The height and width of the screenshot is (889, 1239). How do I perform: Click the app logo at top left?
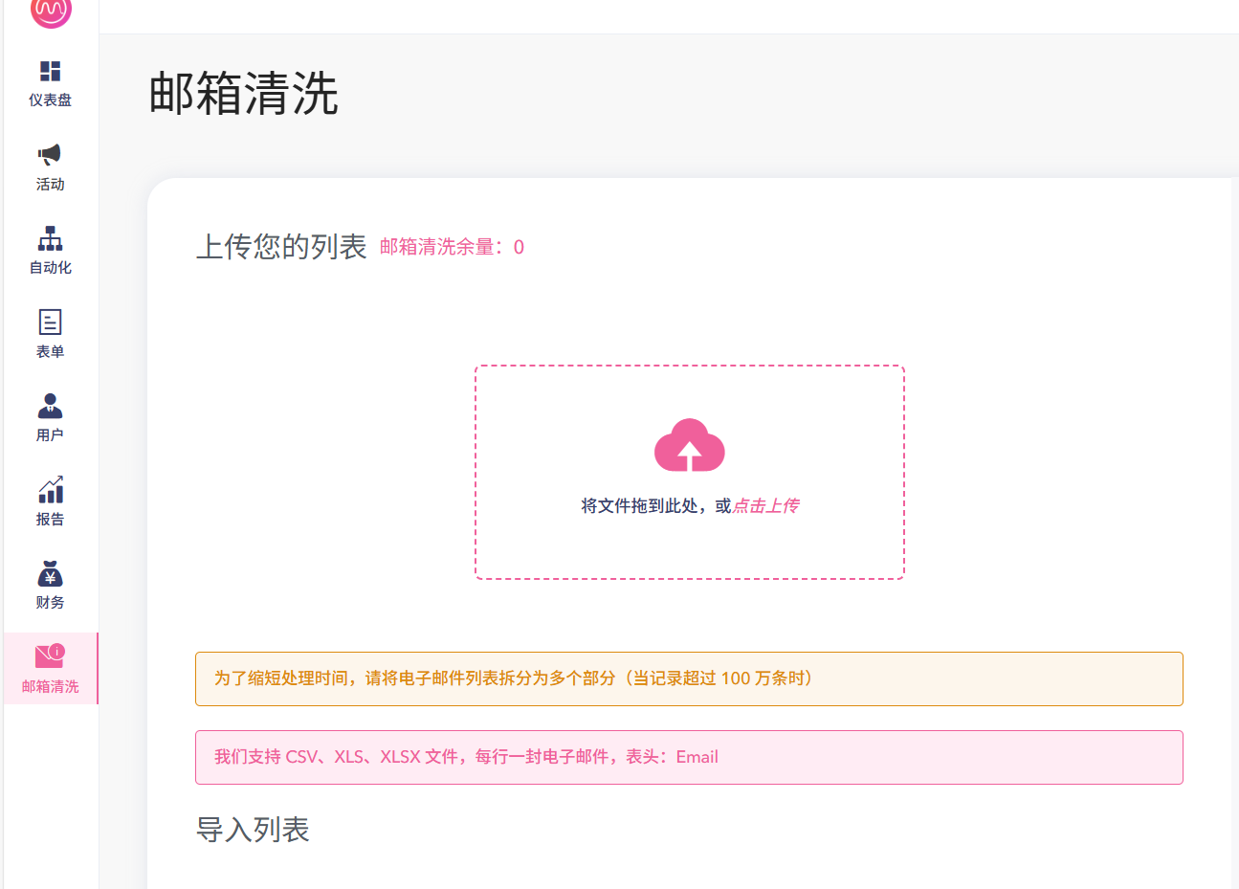[x=51, y=11]
